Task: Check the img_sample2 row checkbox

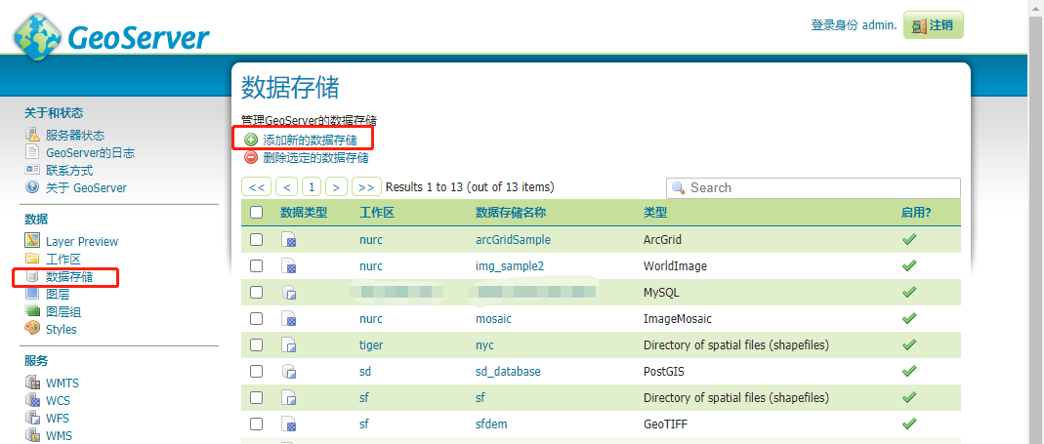Action: [x=256, y=265]
